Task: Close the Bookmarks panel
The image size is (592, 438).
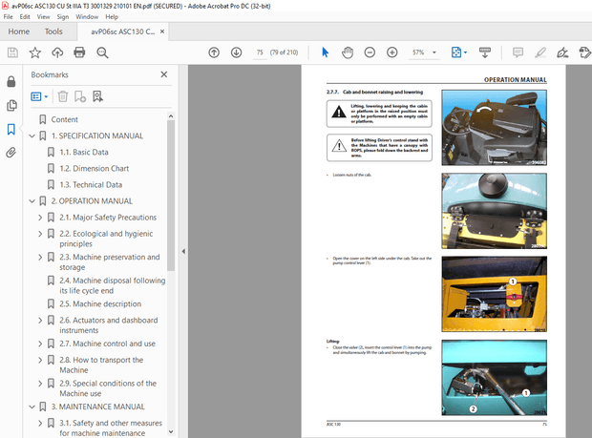Action: click(164, 74)
